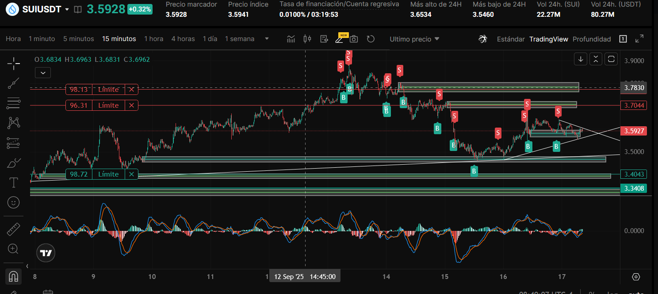Open the Fibonacci retracement tool
Viewport: 658px width, 294px height.
pyautogui.click(x=14, y=103)
